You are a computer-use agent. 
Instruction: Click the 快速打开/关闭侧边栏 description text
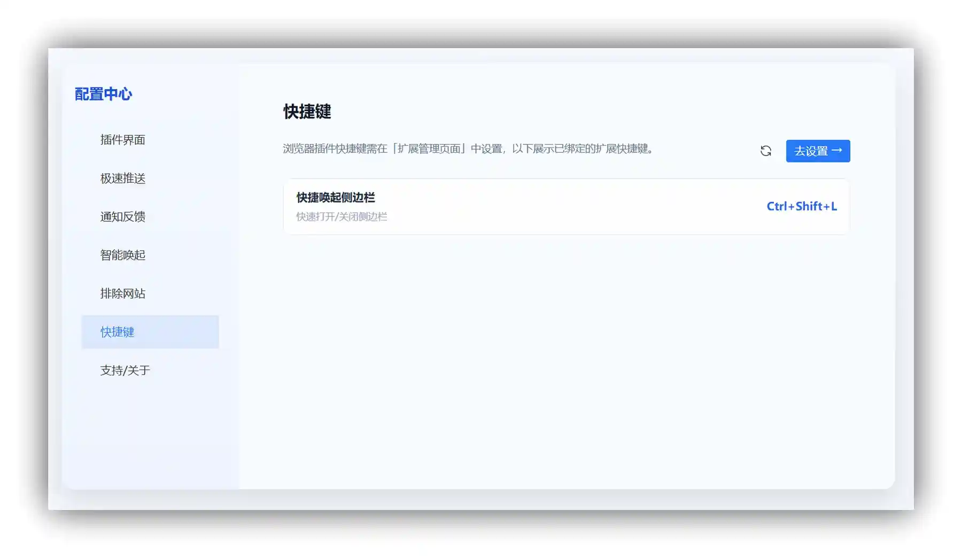coord(342,216)
